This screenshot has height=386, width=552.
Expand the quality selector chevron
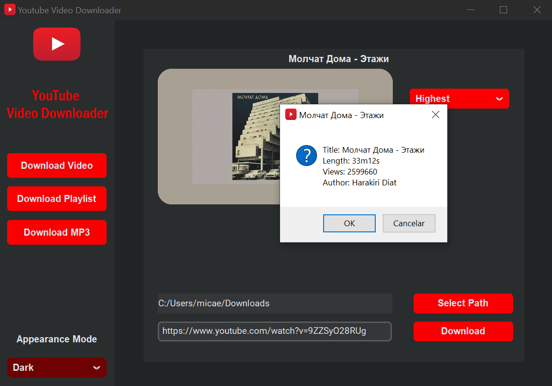(x=499, y=99)
